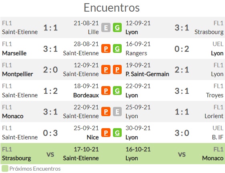Click the green G badge for Lyon vs Troyes
Image resolution: width=225 pixels, height=173 pixels.
pos(117,91)
